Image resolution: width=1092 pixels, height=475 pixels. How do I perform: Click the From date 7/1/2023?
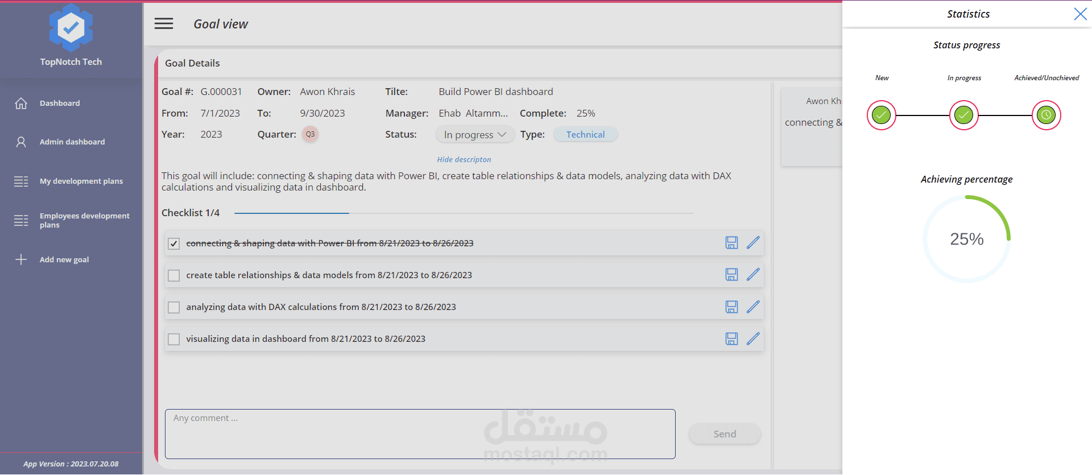click(220, 113)
